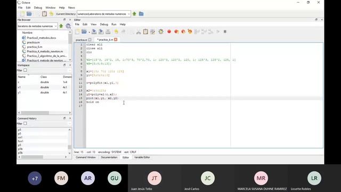Screen dimensions: 341x192
Task: Jump to previous breakpoint icon
Action: point(176,31)
